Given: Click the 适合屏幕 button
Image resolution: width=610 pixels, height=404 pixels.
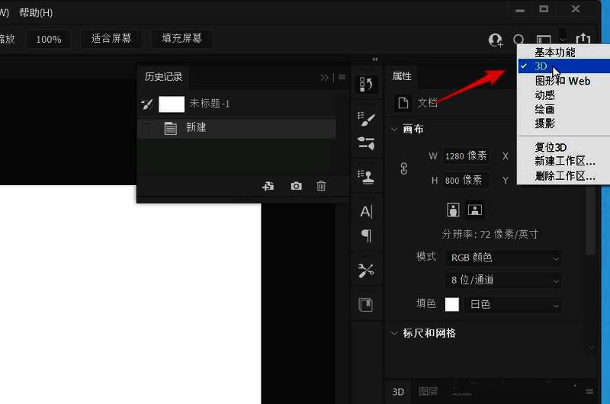Looking at the screenshot, I should [111, 39].
